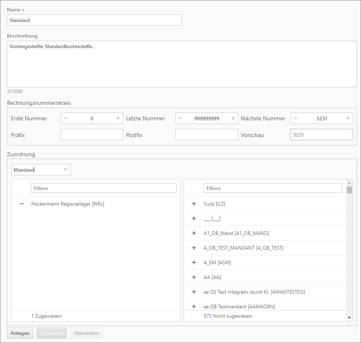
Task: Click the Zuordnung section heading
Action: coord(21,154)
